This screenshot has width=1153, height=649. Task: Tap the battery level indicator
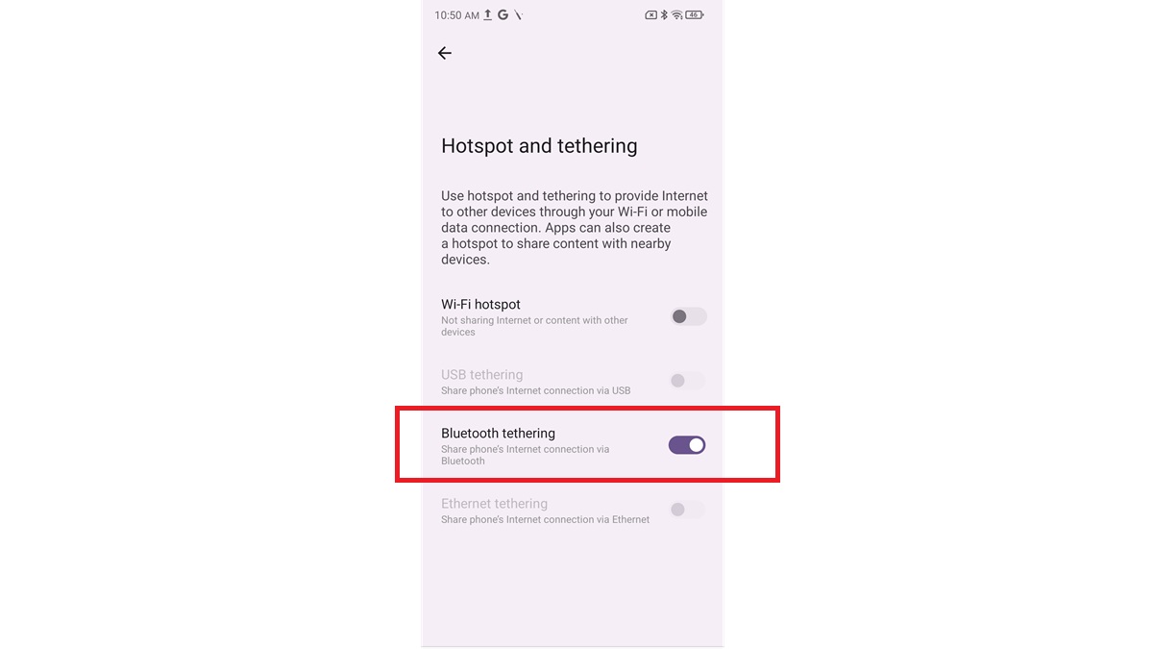click(x=694, y=15)
